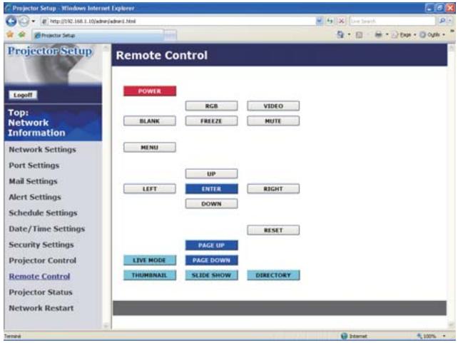Expand the address bar history dropdown

[x=320, y=21]
